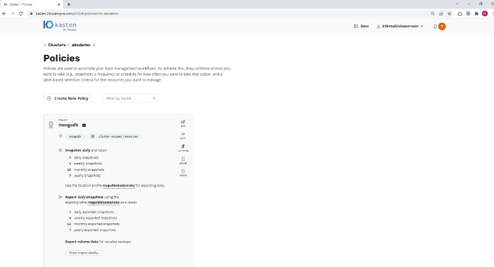Open the Docs link in the header
494x267 pixels.
pos(361,26)
